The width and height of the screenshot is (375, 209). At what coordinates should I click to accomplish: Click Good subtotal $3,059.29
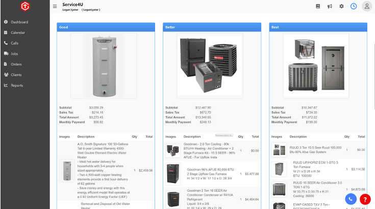tap(96, 108)
